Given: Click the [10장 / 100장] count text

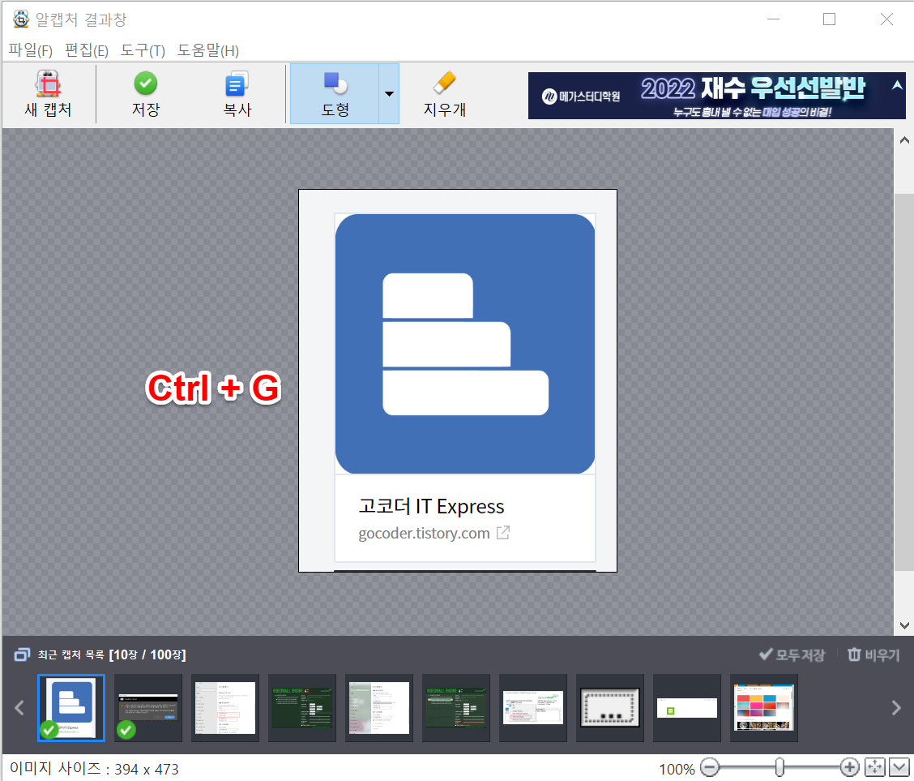Looking at the screenshot, I should click(147, 654).
